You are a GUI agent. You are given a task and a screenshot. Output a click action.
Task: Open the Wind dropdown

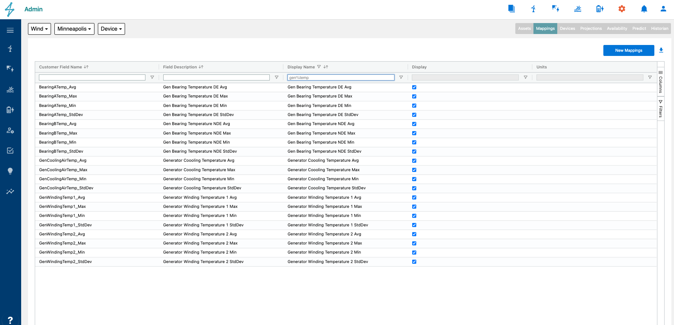(x=39, y=29)
